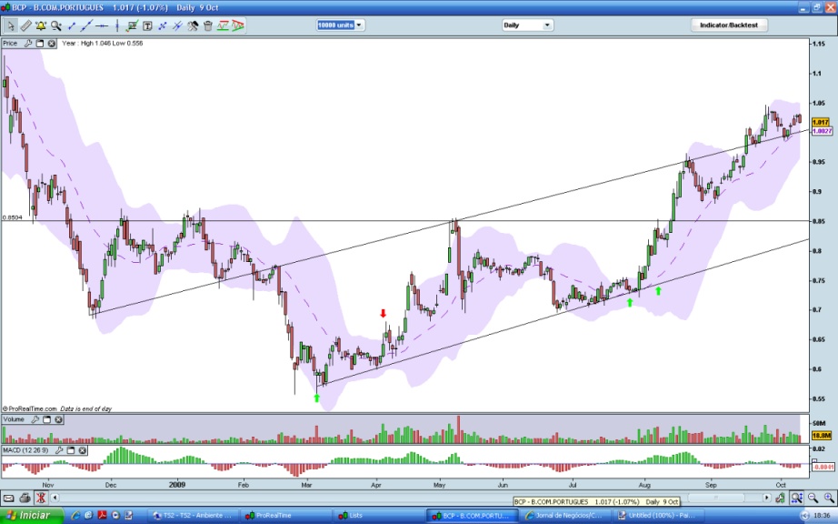Switch to TS2 - Ambiente taskbar window

pos(193,516)
